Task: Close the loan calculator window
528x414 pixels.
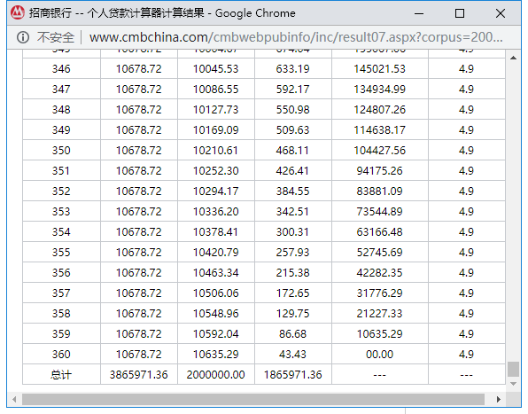Action: click(501, 13)
